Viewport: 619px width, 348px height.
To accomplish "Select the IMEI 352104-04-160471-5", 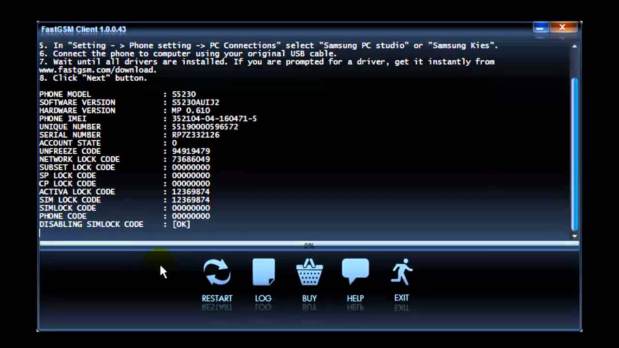I will click(x=215, y=119).
